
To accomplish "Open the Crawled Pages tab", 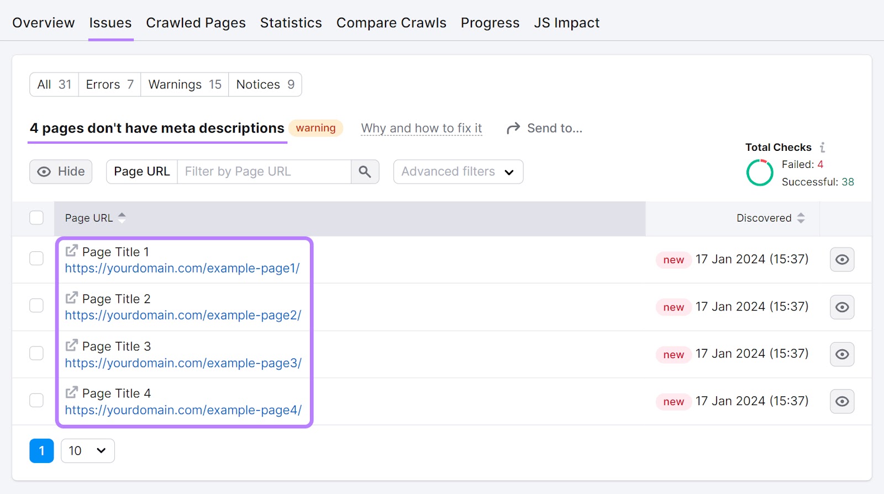I will (196, 23).
